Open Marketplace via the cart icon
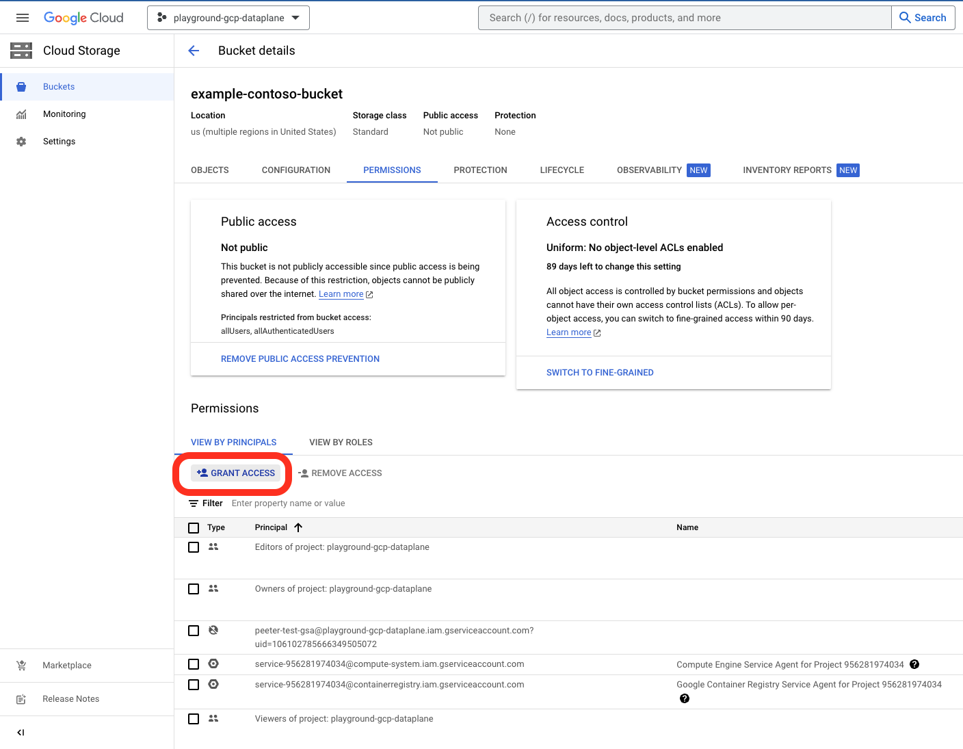This screenshot has height=749, width=963. point(21,666)
